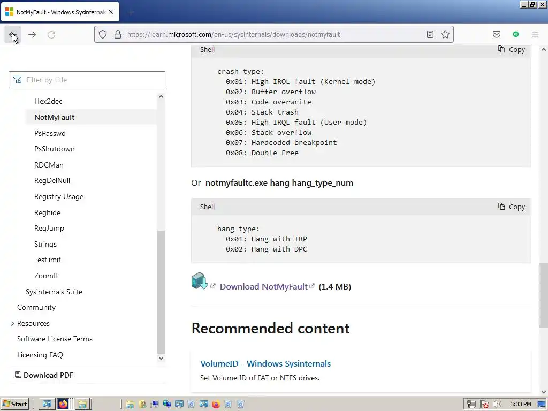
Task: Click the taskbar clock showing 3:33 PM
Action: (x=520, y=404)
